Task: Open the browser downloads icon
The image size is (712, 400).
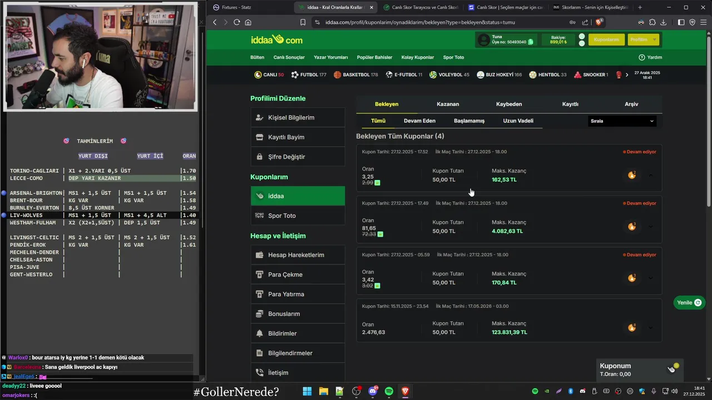Action: point(663,22)
